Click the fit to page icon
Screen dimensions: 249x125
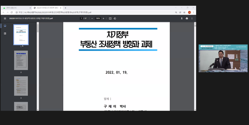tap(110, 19)
